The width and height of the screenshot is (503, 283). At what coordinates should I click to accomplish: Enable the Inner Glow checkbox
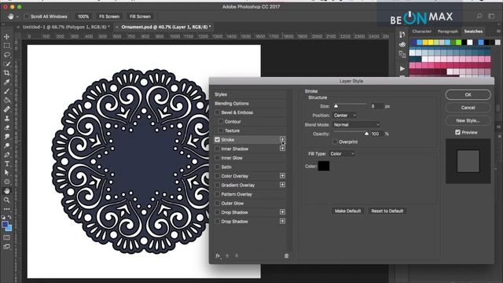pos(218,158)
